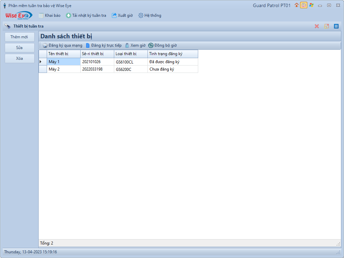Screen dimensions: 344x258
Task: Open Tải nhật ký tuần tra menu
Action: (x=86, y=15)
